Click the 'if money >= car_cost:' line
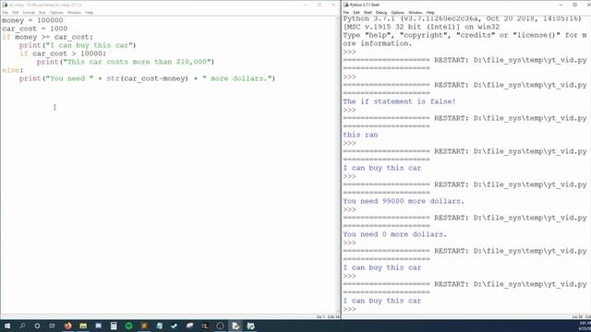 coord(47,37)
